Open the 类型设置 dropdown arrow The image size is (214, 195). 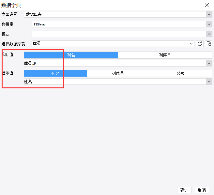[x=209, y=14]
